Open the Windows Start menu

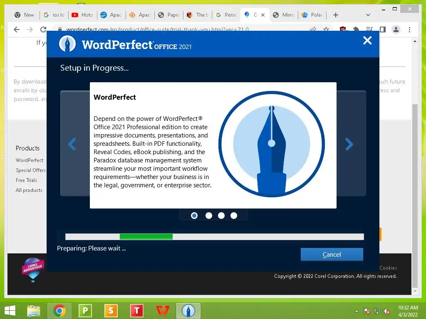click(10, 311)
